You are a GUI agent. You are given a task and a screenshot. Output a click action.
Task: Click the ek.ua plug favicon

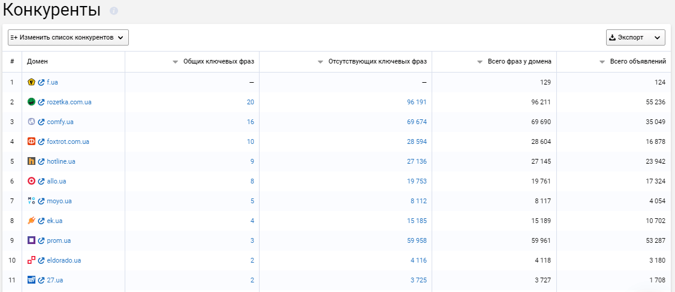[31, 221]
